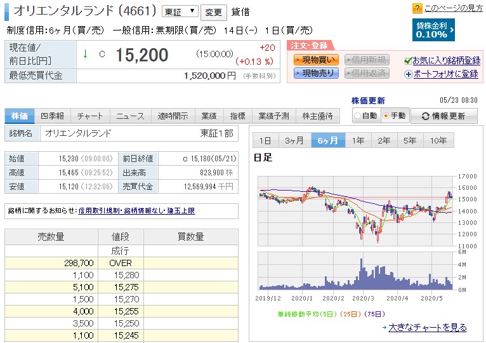Click the 15,250 price in the order book
Screen dimensions: 486x343
tap(126, 323)
